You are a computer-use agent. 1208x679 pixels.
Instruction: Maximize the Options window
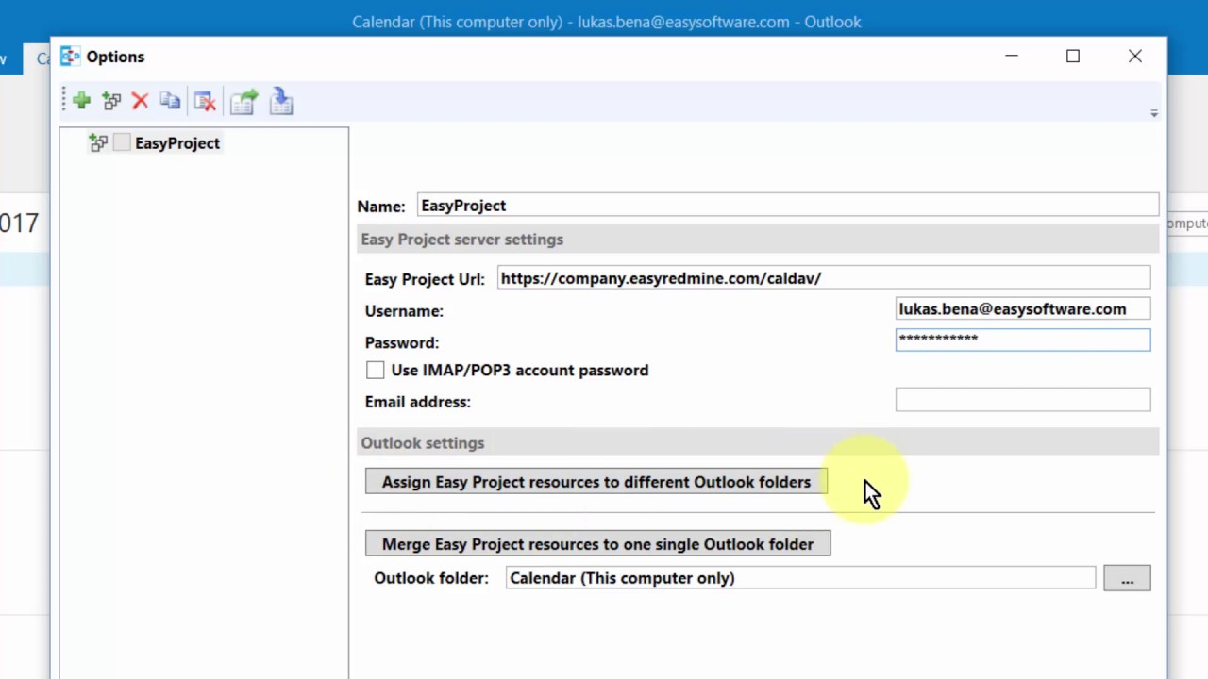(x=1073, y=57)
